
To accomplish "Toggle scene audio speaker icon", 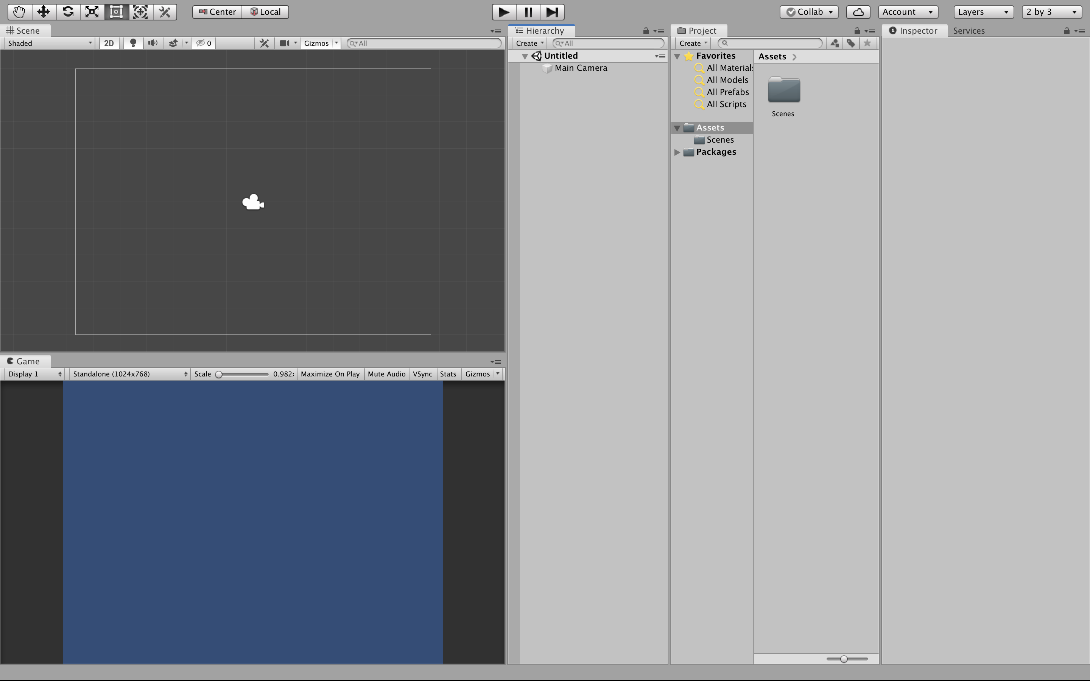I will pyautogui.click(x=153, y=43).
